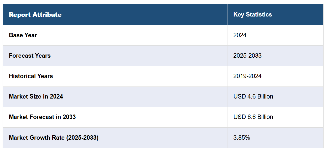Click the word Billion in the 2024 market size

(265, 96)
